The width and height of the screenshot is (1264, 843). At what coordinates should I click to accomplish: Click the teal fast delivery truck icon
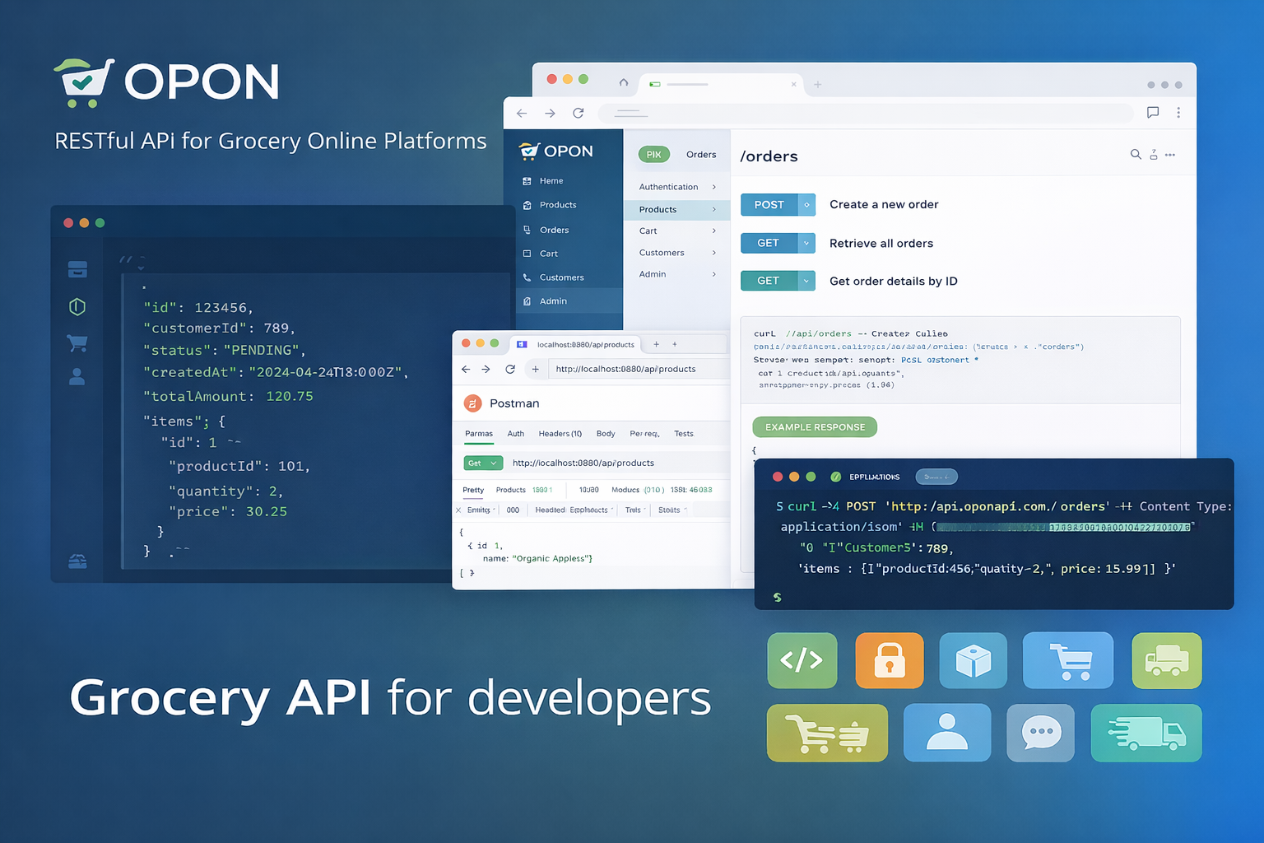coord(1145,733)
